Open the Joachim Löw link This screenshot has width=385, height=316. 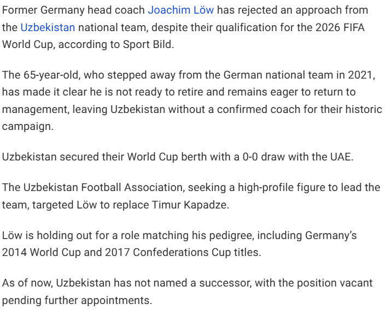pos(180,10)
